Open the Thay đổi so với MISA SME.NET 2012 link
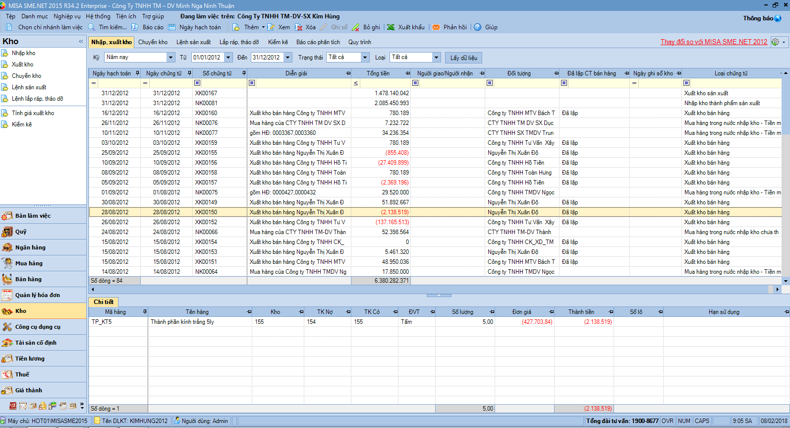Viewport: 790px width, 428px height. pos(714,42)
